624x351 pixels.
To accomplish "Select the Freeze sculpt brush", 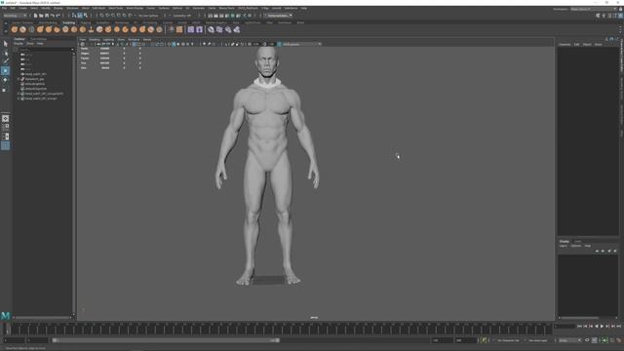I will point(159,29).
